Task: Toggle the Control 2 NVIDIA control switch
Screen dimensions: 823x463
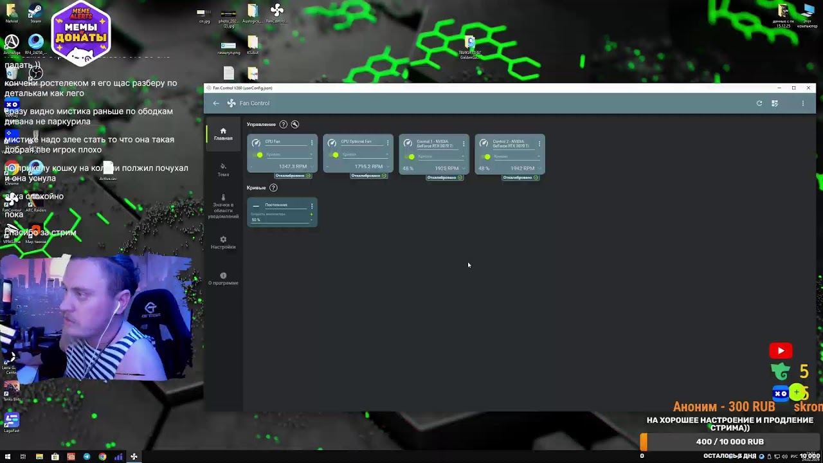Action: (486, 156)
